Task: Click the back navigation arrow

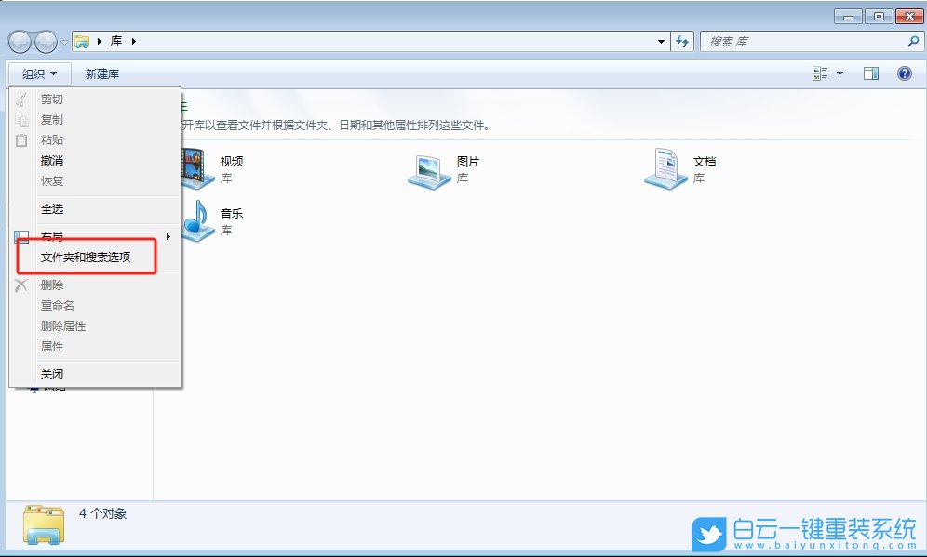Action: click(20, 41)
